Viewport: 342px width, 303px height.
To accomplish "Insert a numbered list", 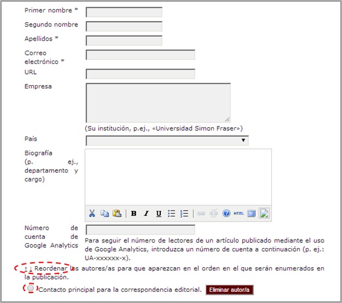I will click(x=184, y=214).
